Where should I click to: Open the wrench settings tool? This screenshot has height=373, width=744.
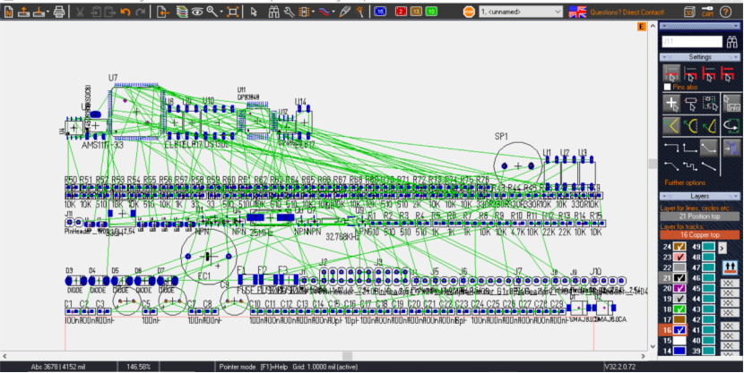pos(289,12)
